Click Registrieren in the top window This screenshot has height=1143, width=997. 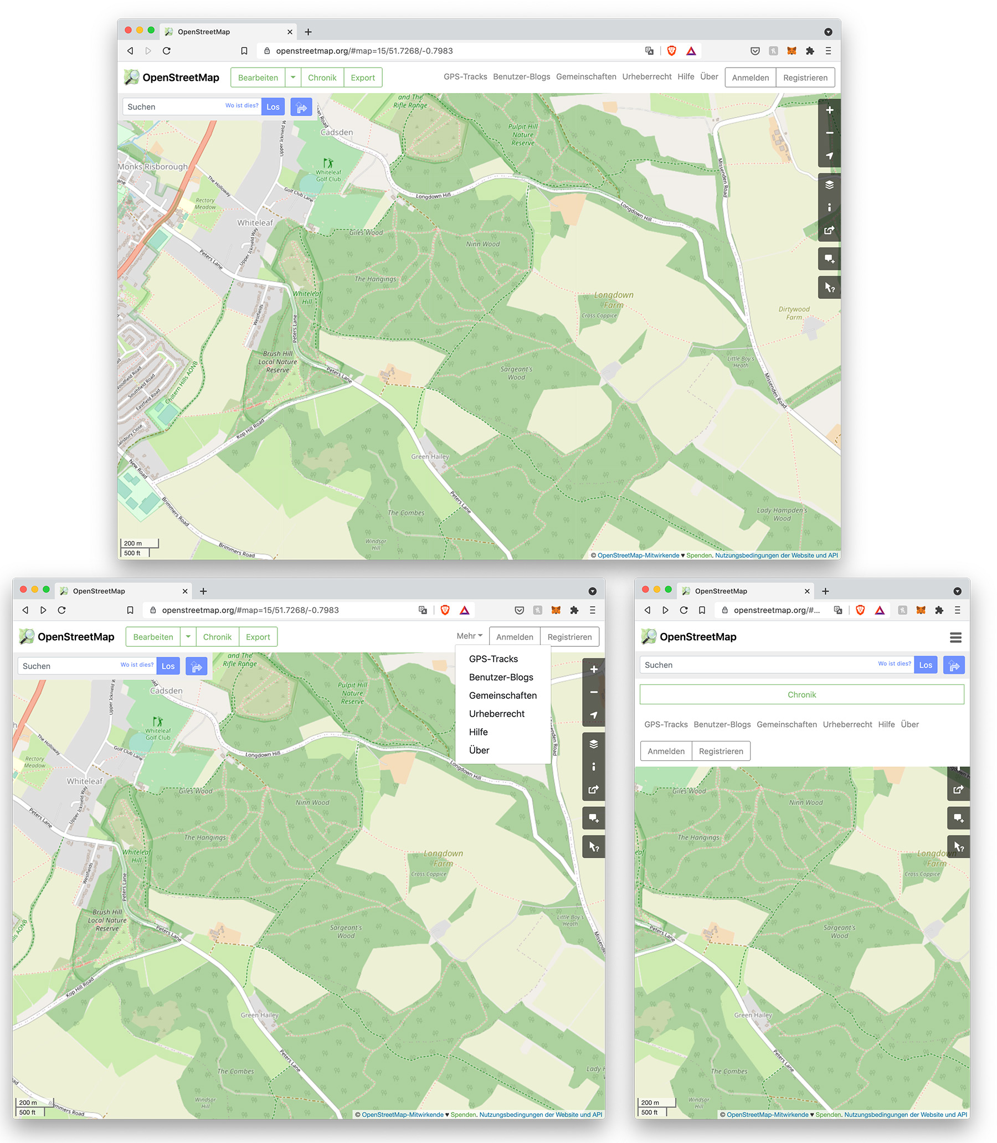(805, 78)
